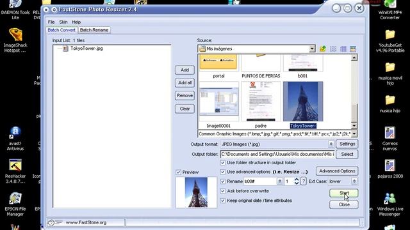Switch source browser to details view icon
The width and height of the screenshot is (410, 230).
(x=343, y=49)
